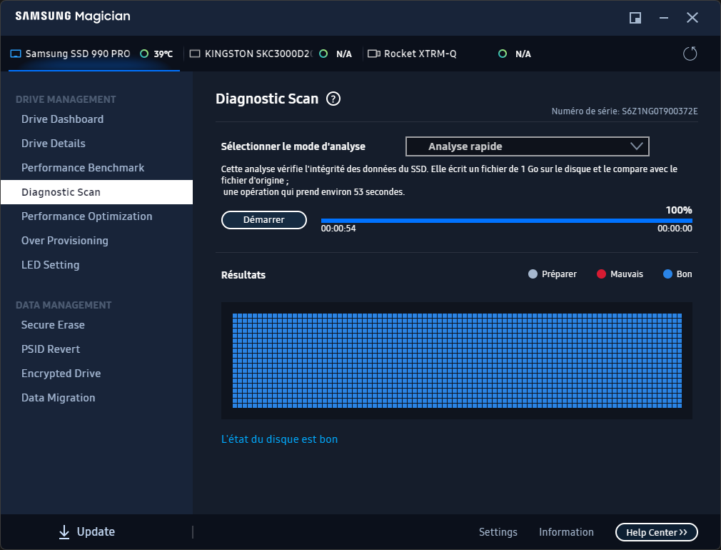Click the Samsung 990 PRO health status circle

[144, 54]
